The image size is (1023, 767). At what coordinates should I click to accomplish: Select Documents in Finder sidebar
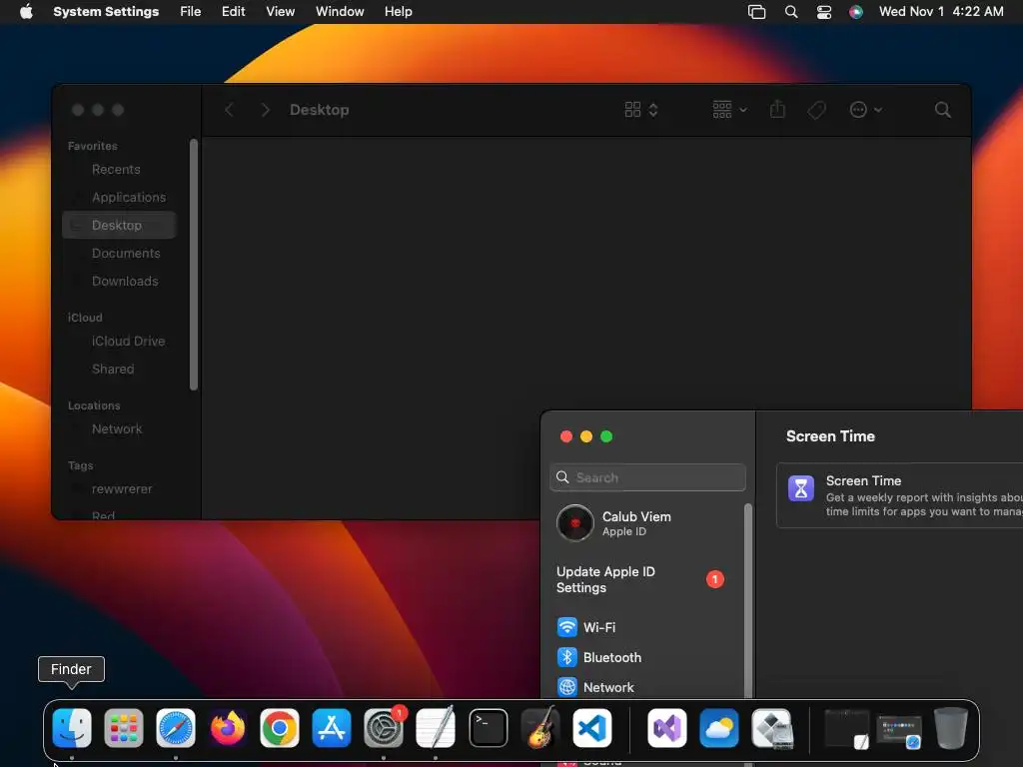tap(120, 253)
